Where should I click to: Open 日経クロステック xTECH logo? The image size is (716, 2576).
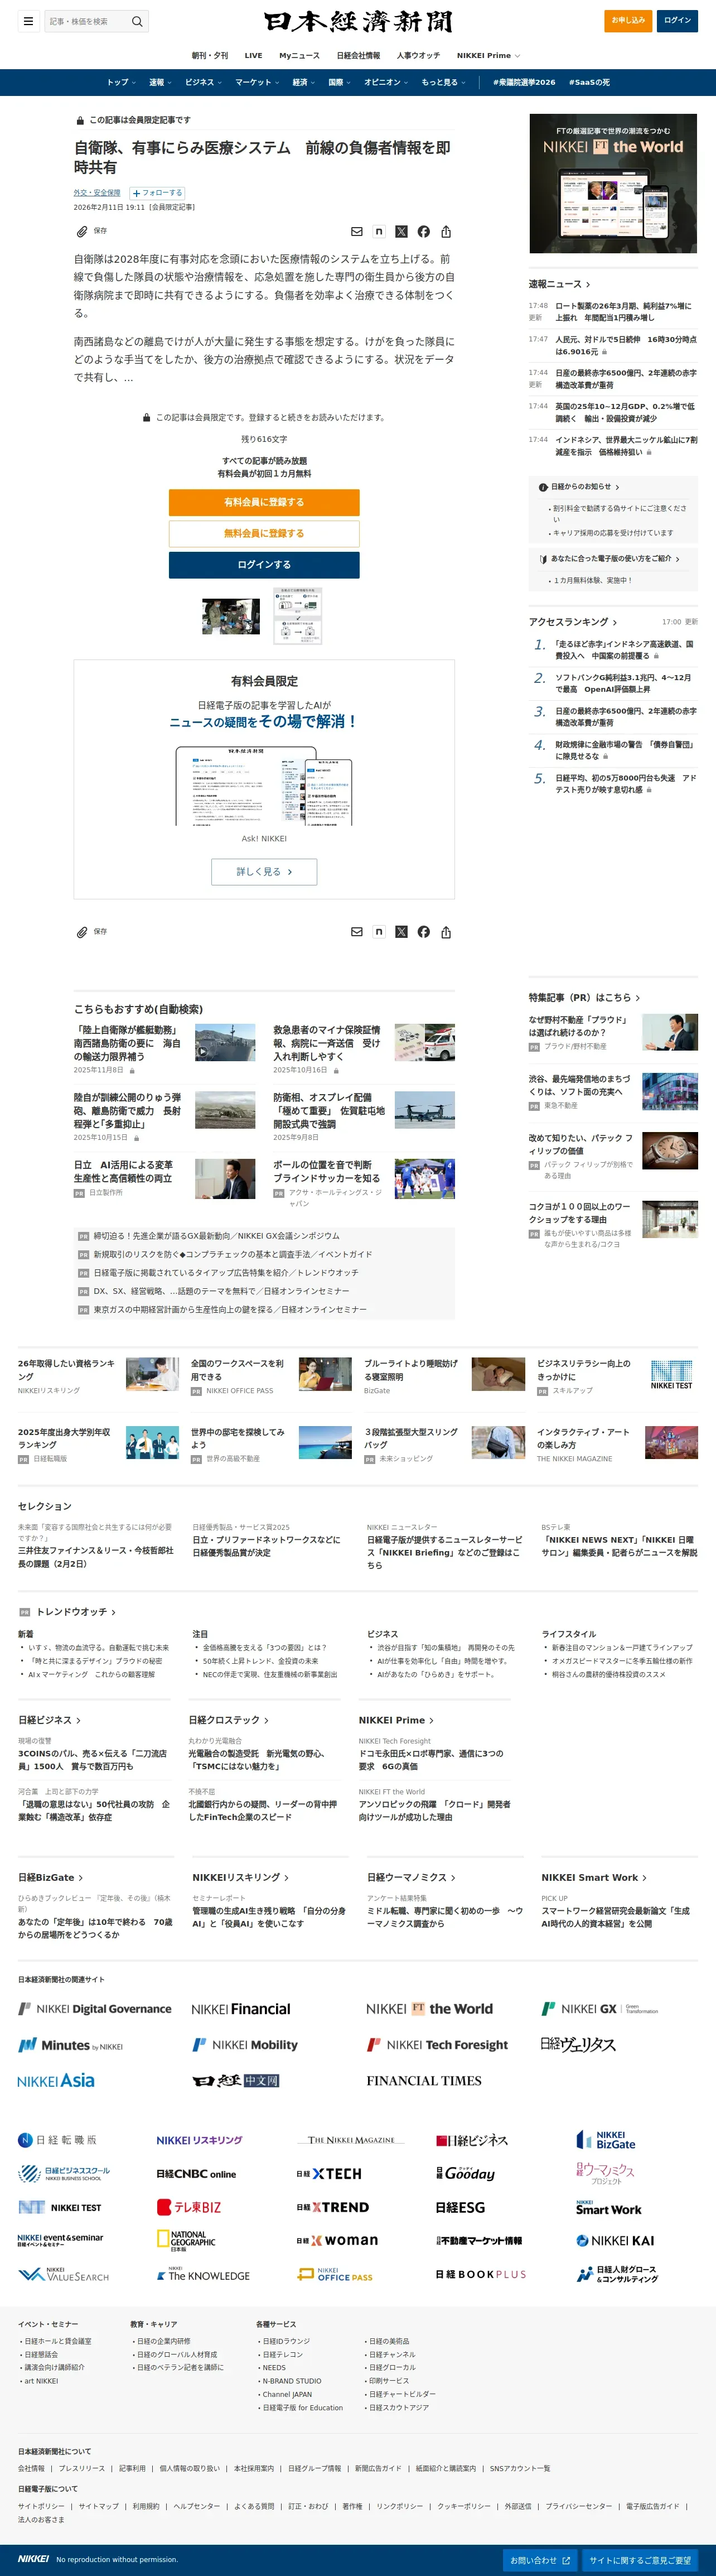click(329, 2174)
